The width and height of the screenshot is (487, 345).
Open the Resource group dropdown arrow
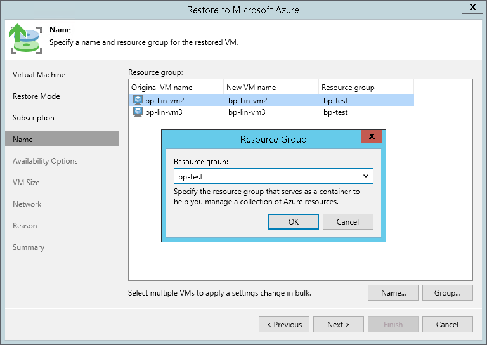tap(366, 176)
